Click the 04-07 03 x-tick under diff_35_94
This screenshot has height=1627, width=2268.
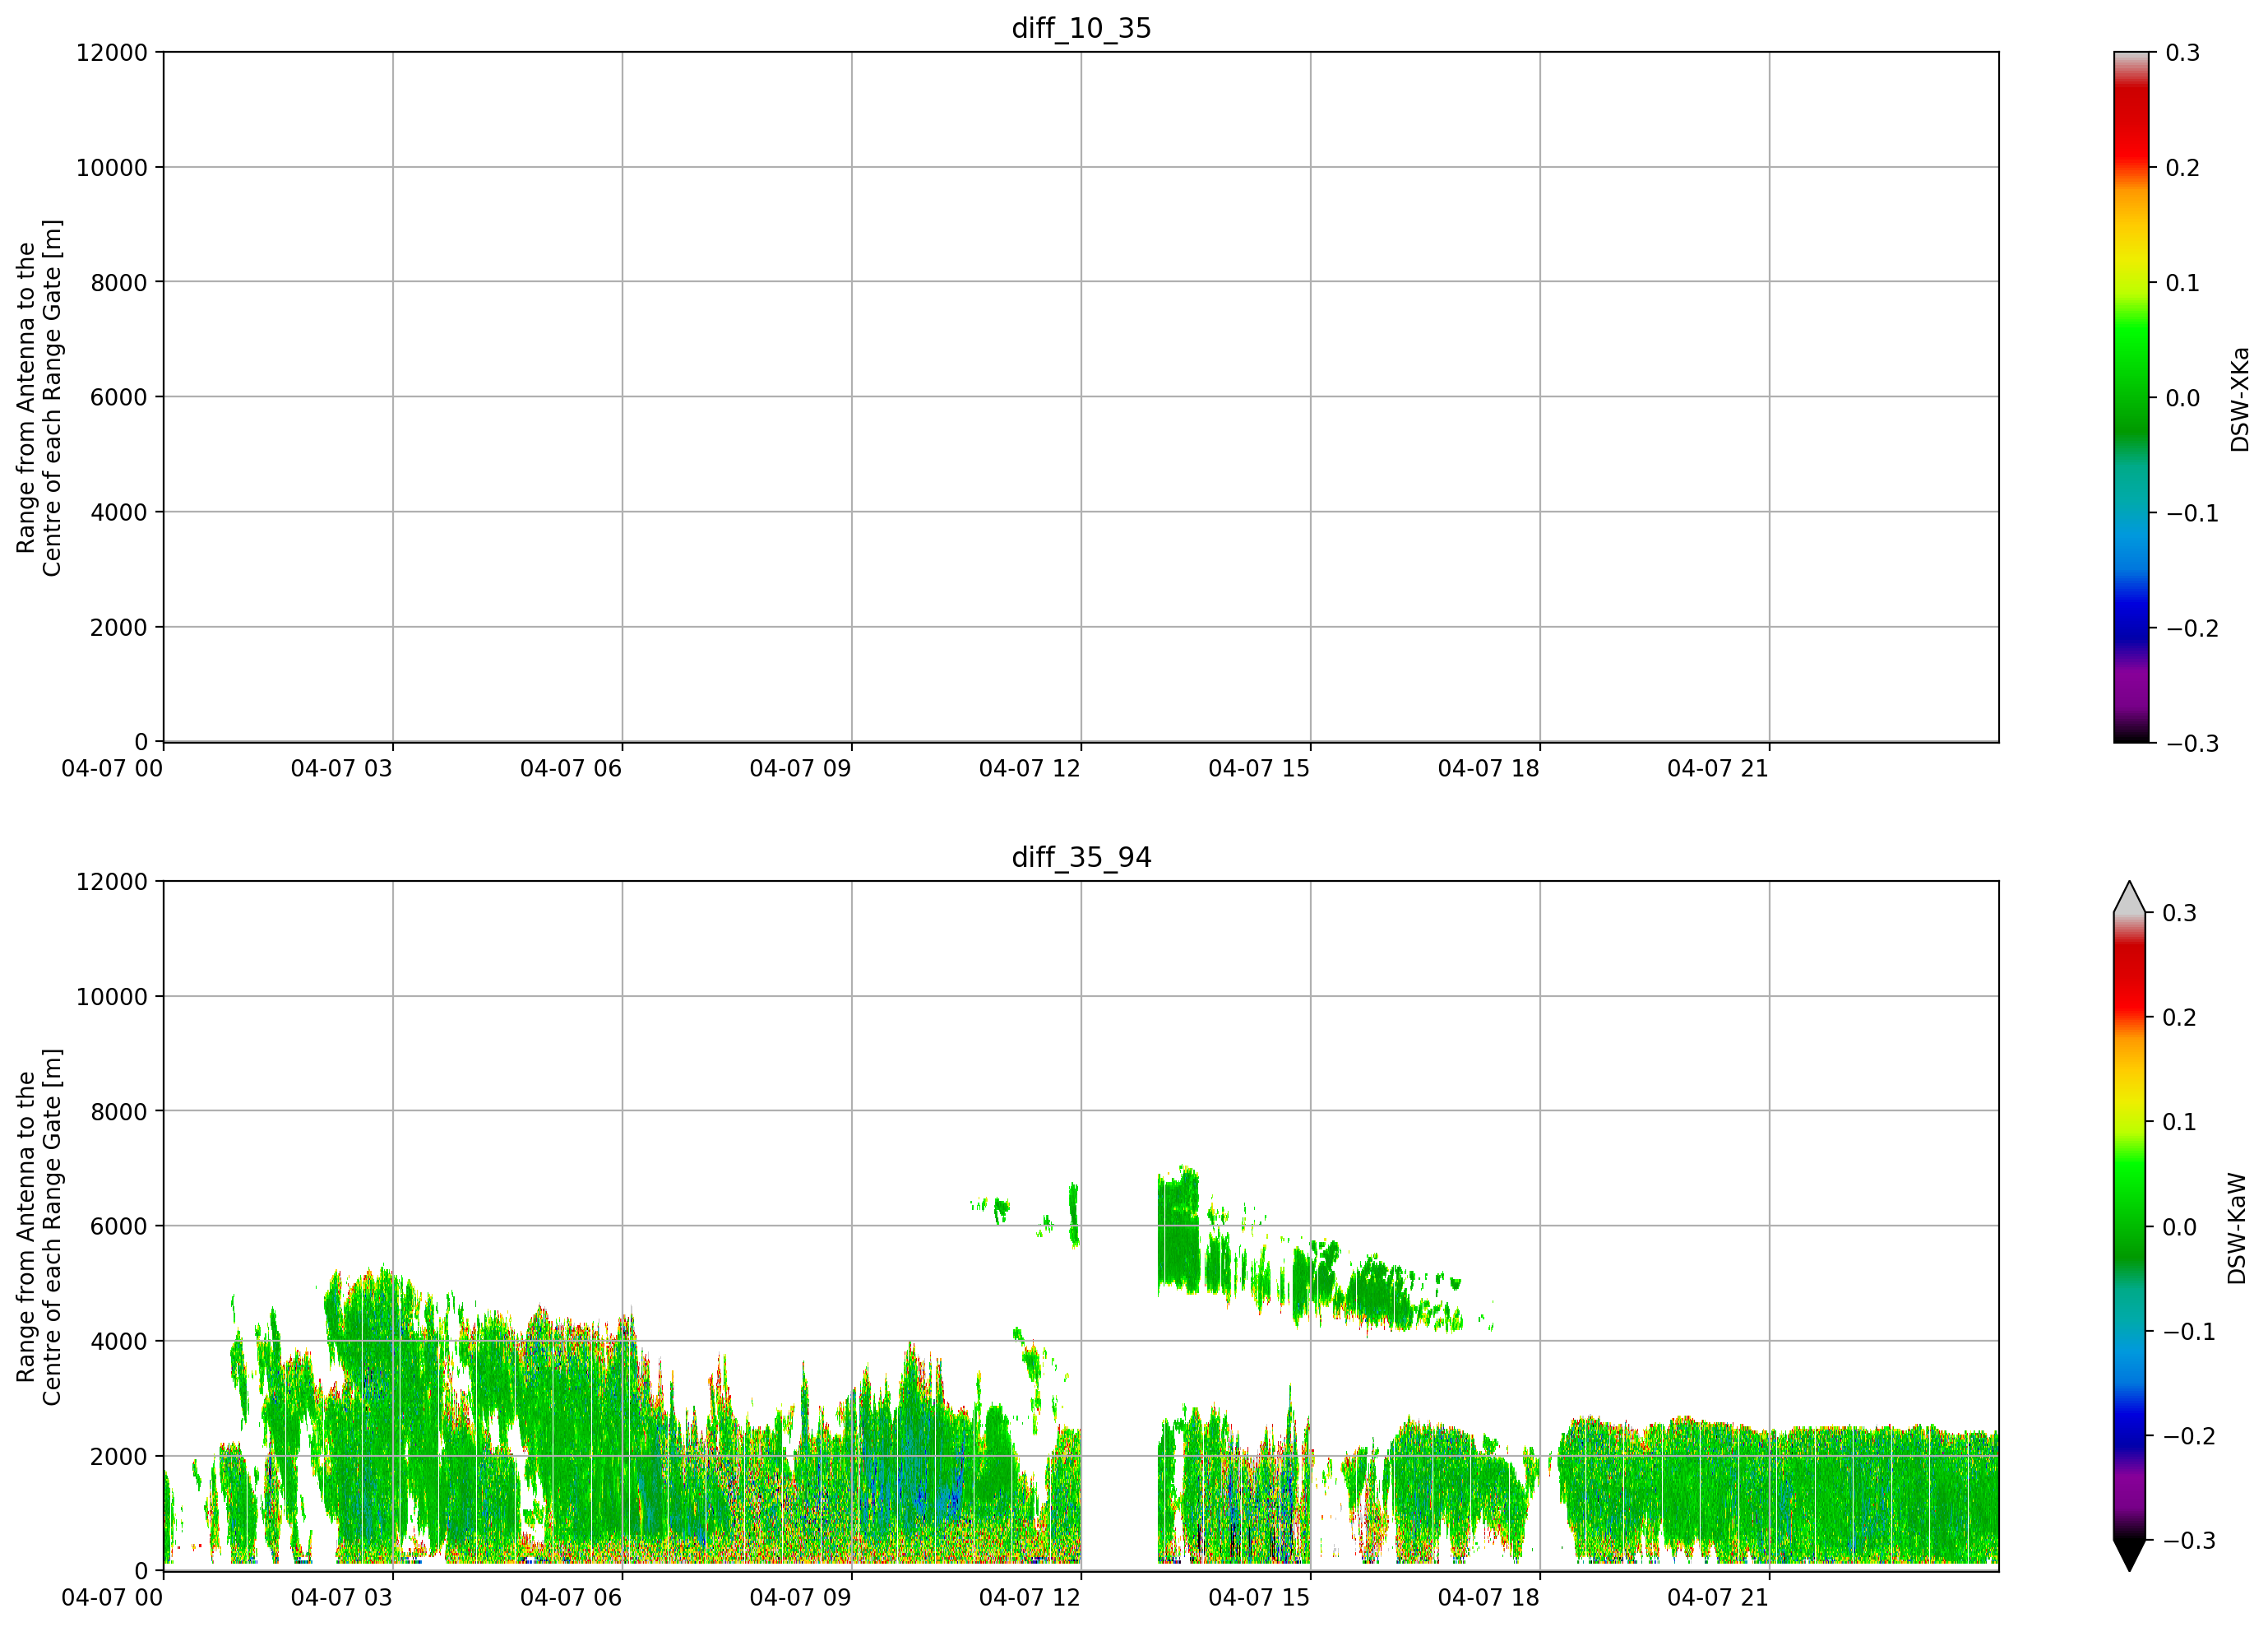tap(342, 1597)
